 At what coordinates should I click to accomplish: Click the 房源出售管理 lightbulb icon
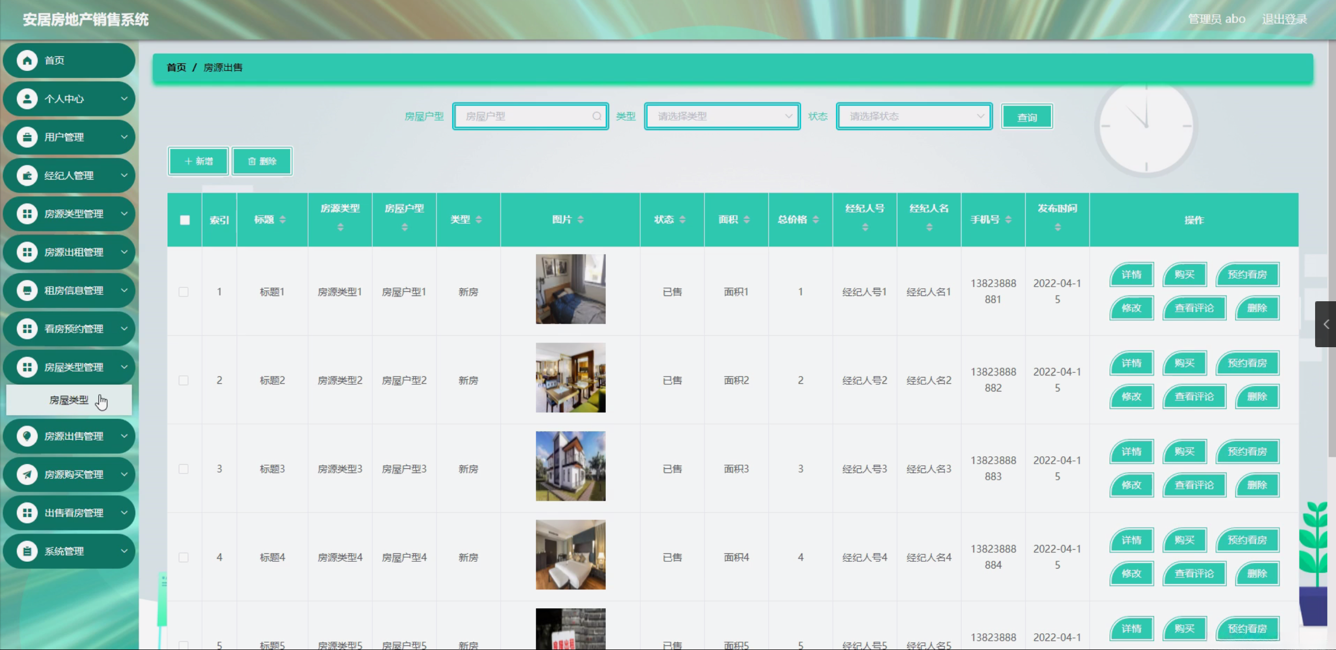click(27, 436)
